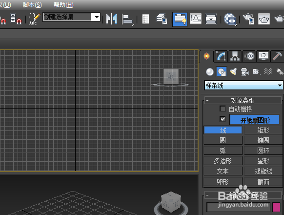Viewport: 284px width, 215px height.
Task: Open the Schematic View icon
Action: pos(211,19)
